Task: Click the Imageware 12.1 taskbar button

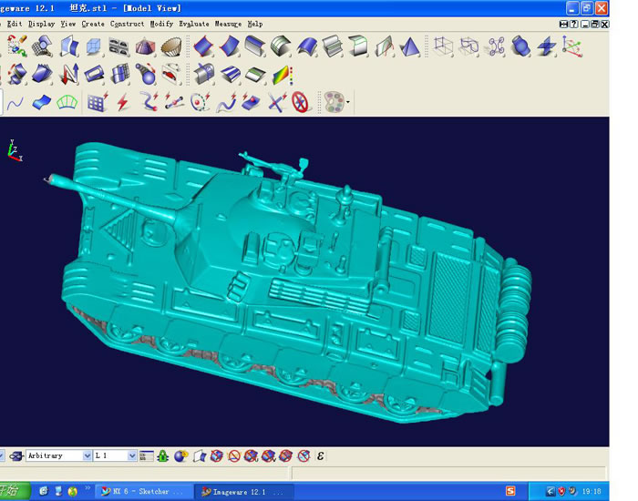Action: [x=242, y=491]
